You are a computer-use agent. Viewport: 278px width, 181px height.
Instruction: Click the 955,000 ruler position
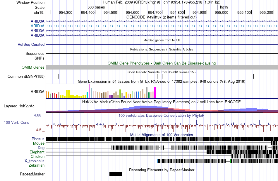(x=222, y=12)
